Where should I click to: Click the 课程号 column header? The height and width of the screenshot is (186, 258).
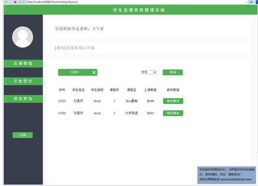click(114, 90)
